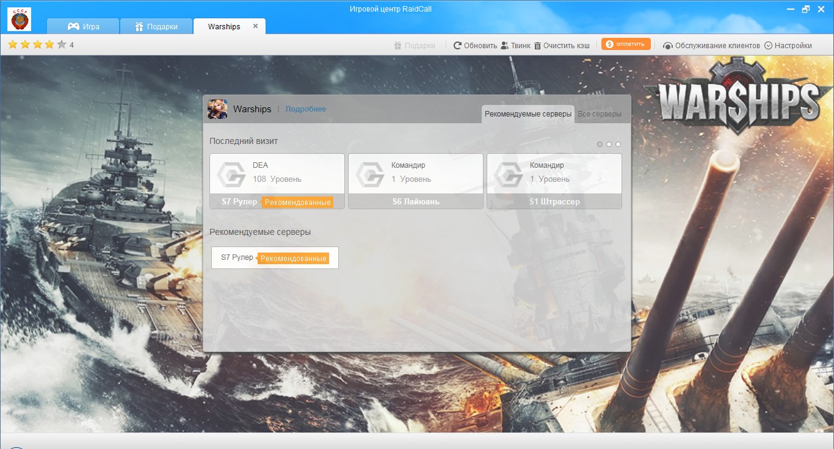Screen dimensions: 834x449
Task: Choose the recommended S7 Рулер server button
Action: (275, 257)
